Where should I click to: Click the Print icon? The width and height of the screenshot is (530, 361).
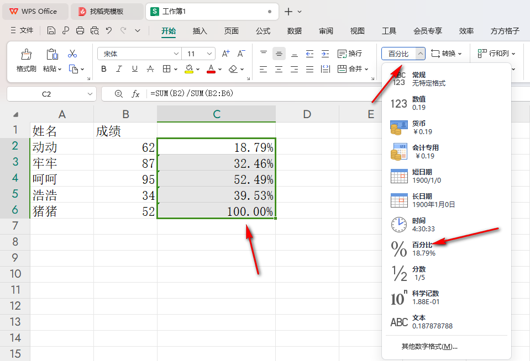click(80, 31)
